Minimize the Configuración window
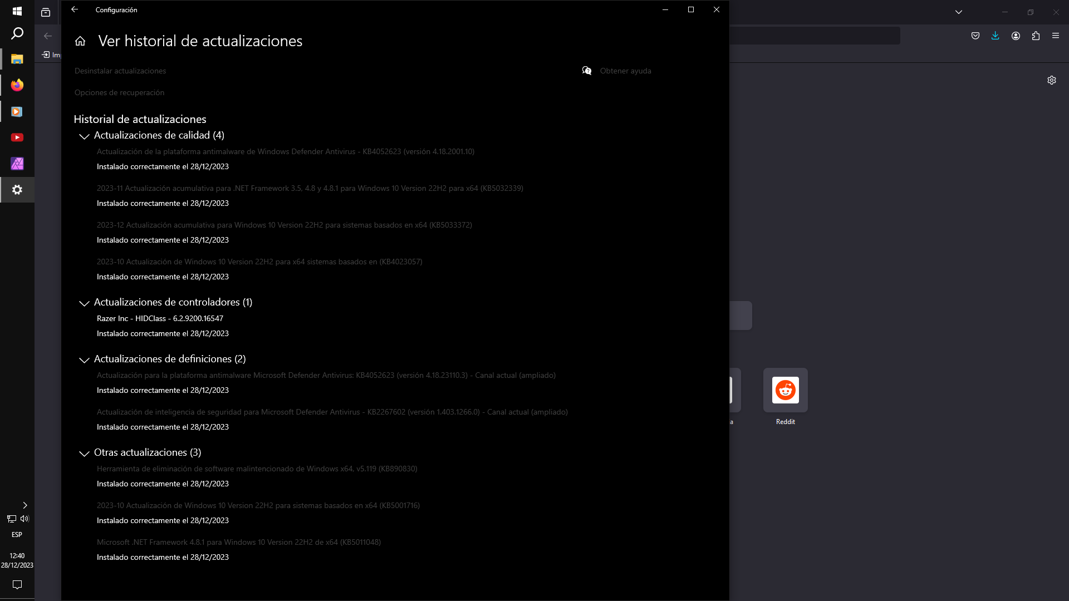 point(665,9)
